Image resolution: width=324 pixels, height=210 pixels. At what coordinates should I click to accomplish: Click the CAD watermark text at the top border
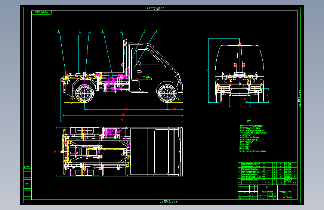pyautogui.click(x=155, y=9)
